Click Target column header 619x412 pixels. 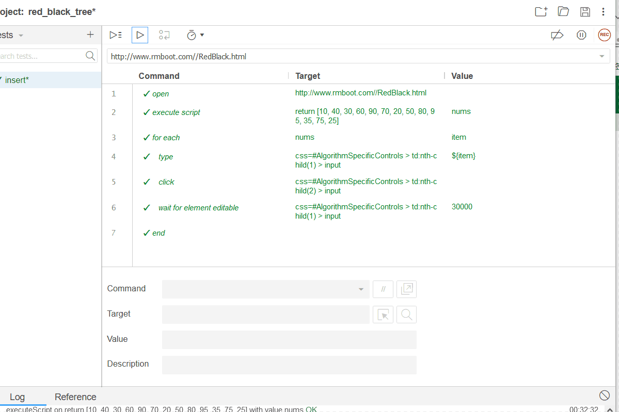pos(308,76)
